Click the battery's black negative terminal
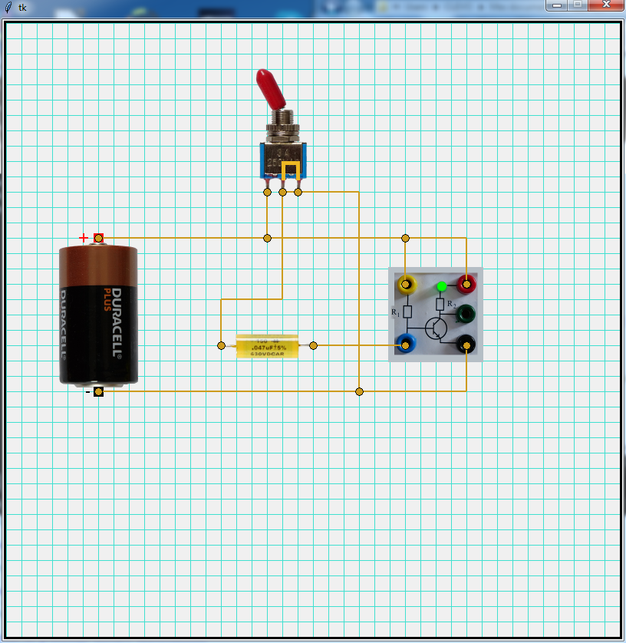 (98, 392)
